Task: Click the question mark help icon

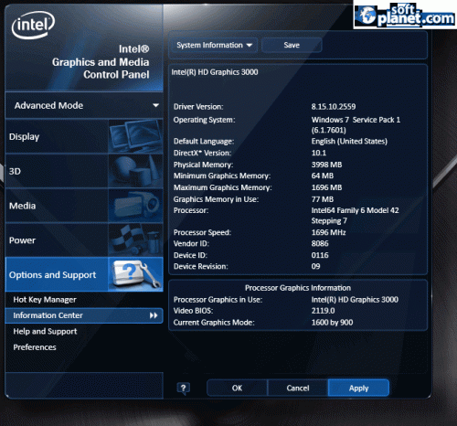Action: click(183, 389)
